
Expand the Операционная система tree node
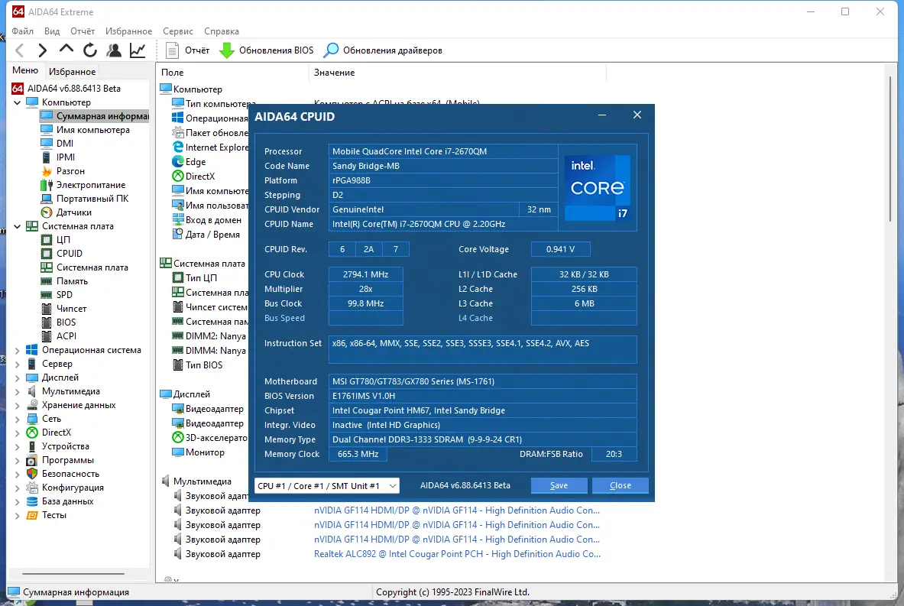tap(17, 351)
